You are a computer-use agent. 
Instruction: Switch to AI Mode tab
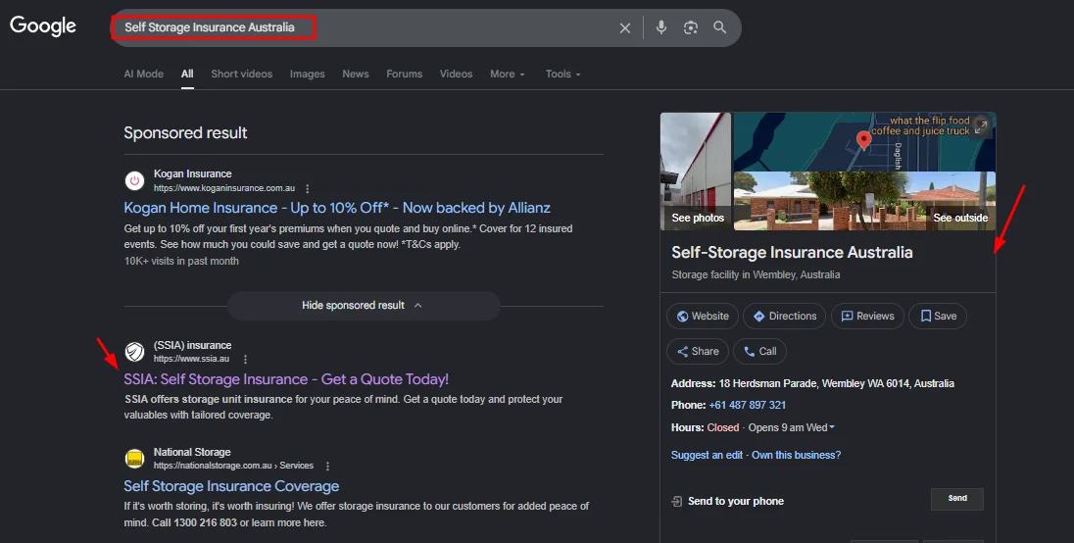pos(143,74)
